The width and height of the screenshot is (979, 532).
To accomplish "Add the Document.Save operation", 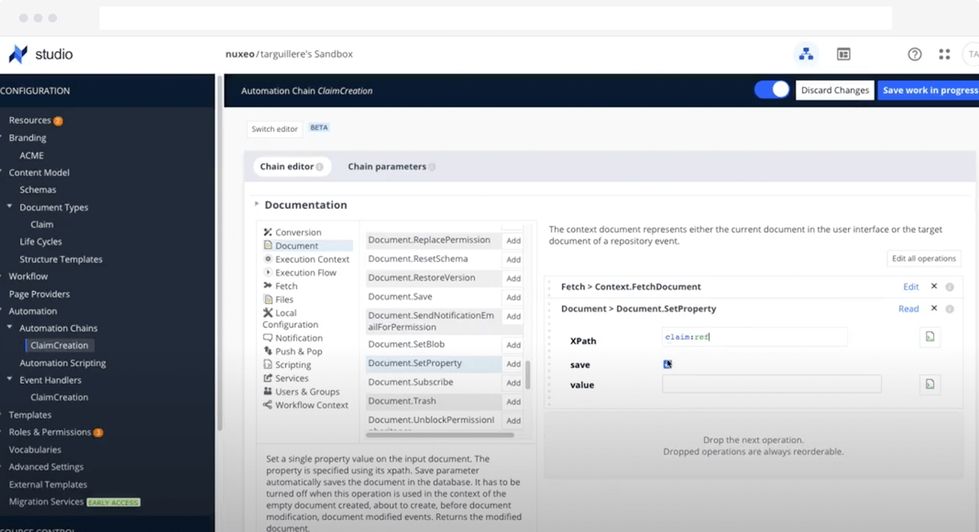I will point(513,297).
